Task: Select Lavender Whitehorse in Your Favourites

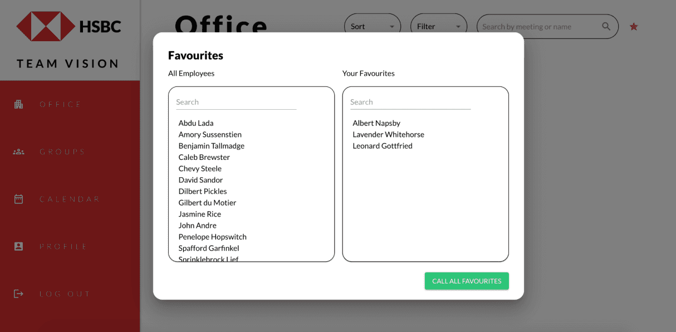Action: click(x=388, y=134)
